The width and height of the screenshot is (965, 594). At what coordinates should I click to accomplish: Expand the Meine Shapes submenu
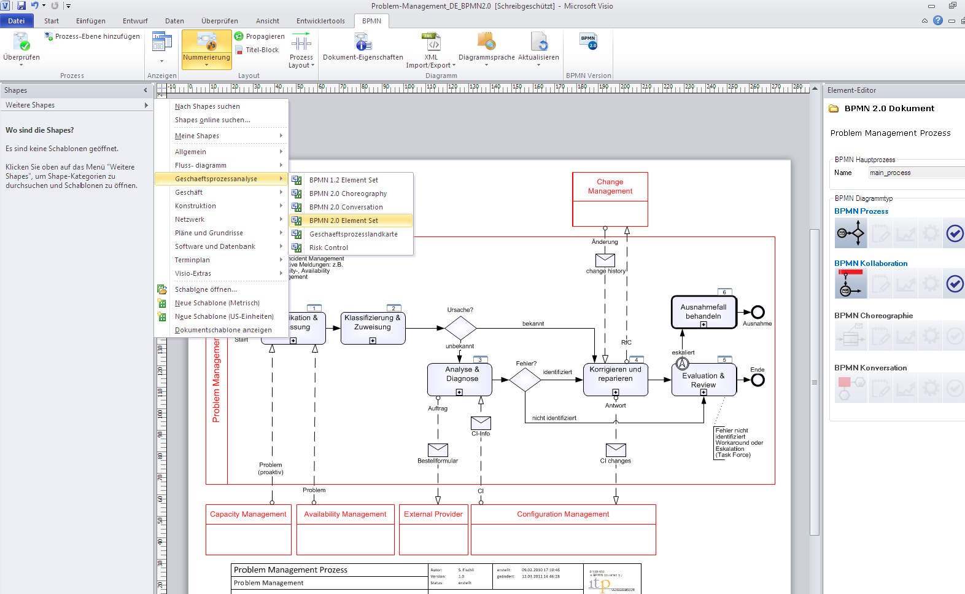click(222, 136)
